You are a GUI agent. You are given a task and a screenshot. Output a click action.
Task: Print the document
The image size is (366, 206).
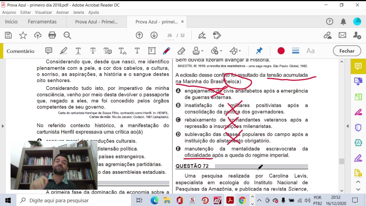coord(52,35)
